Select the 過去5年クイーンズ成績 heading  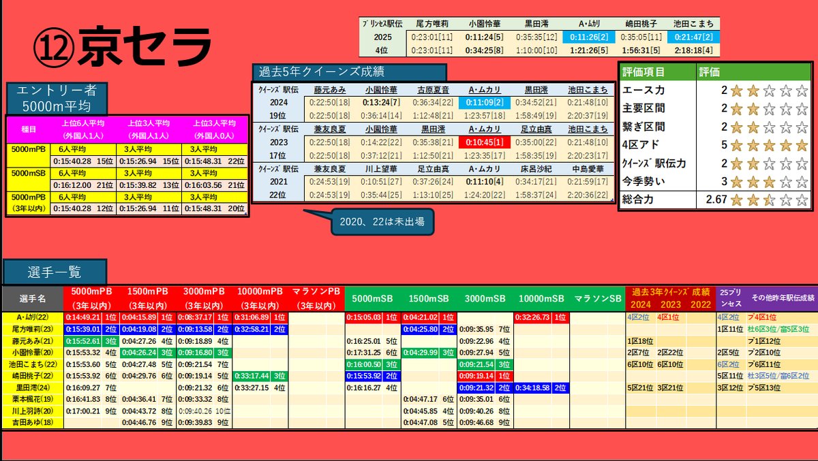coord(349,72)
